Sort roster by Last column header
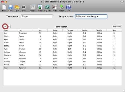The width and height of the screenshot is (125, 92). [25, 30]
